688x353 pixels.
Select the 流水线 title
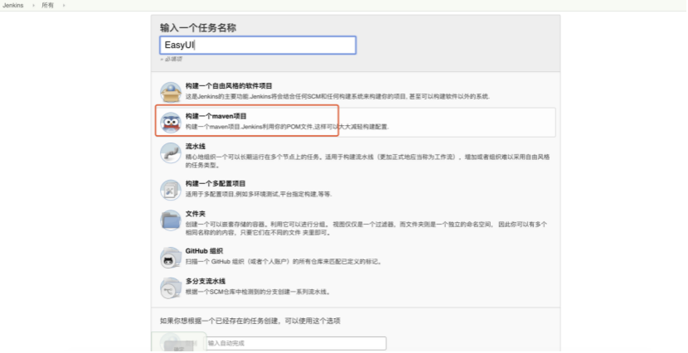[196, 147]
